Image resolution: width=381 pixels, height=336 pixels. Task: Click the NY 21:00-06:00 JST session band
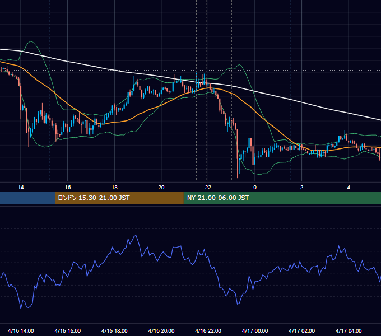tap(282, 198)
